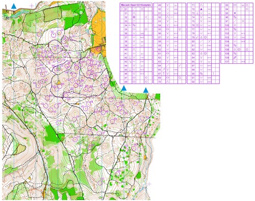The width and height of the screenshot is (255, 201).
Task: Click the magenta registration cross at the map's top
Action: (x=32, y=6)
